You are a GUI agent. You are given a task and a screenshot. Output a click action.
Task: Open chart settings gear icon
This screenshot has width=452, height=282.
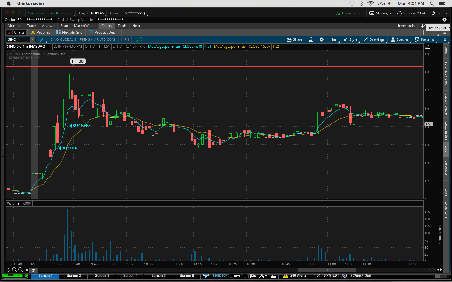322,39
